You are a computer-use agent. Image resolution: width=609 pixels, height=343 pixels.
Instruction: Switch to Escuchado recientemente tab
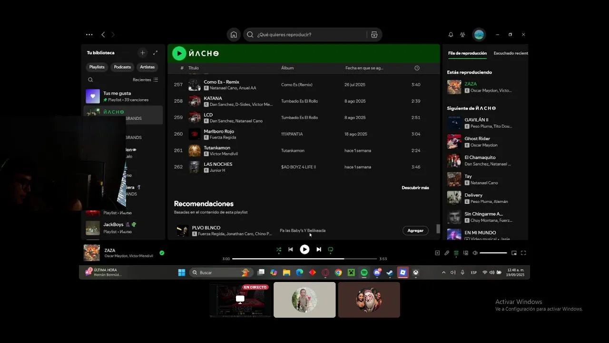tap(511, 53)
